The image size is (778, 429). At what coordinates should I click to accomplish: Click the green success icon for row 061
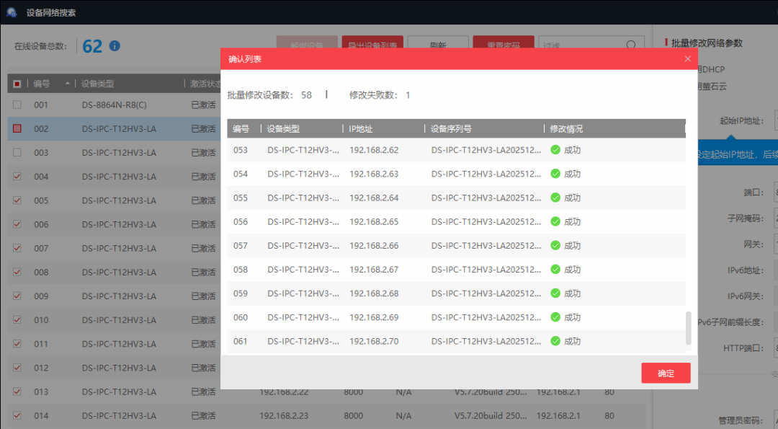click(x=555, y=341)
